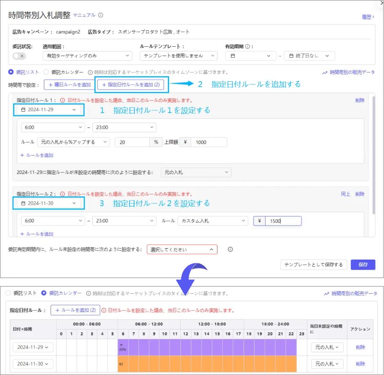Select 委託リスト radio in the calendar panel
The height and width of the screenshot is (375, 384).
pos(8,293)
